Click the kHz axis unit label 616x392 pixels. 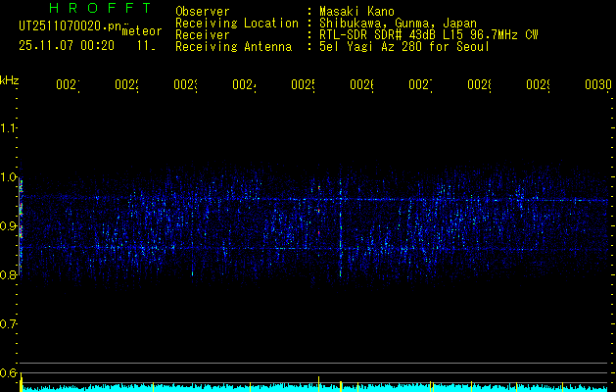[x=10, y=79]
